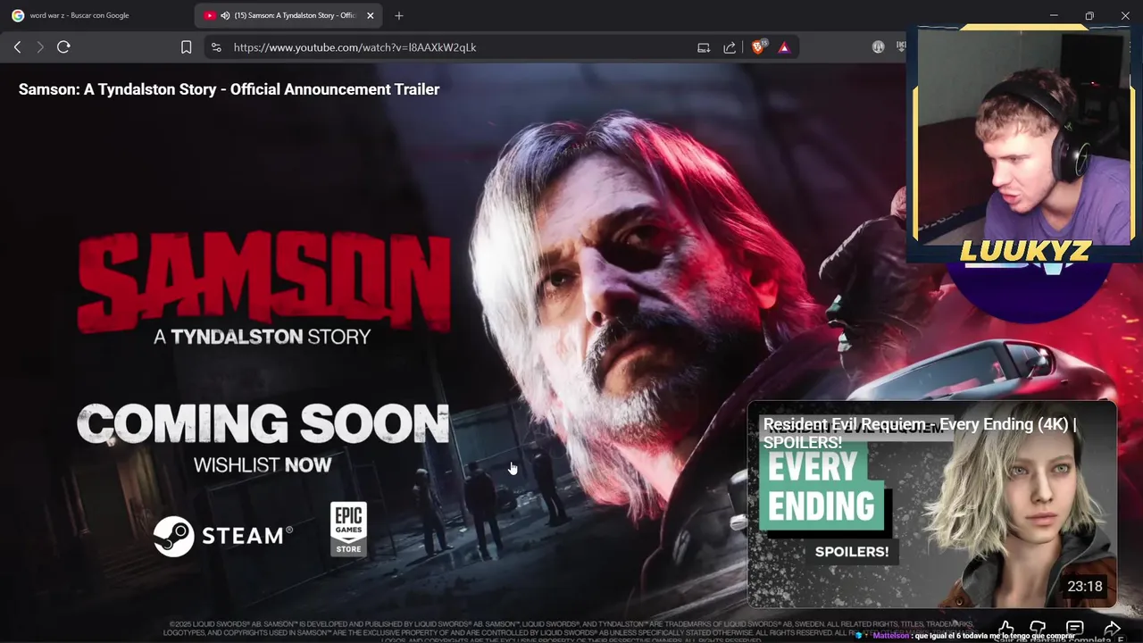Minimize the browser window

point(1054,15)
